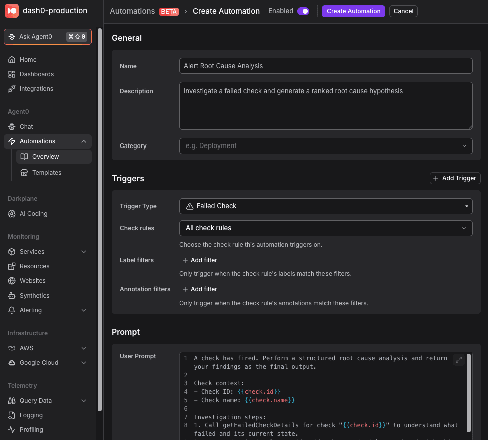Click the Home house icon

[x=12, y=60]
